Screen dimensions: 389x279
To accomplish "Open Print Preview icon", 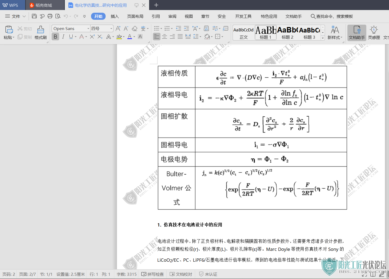I will click(58, 16).
